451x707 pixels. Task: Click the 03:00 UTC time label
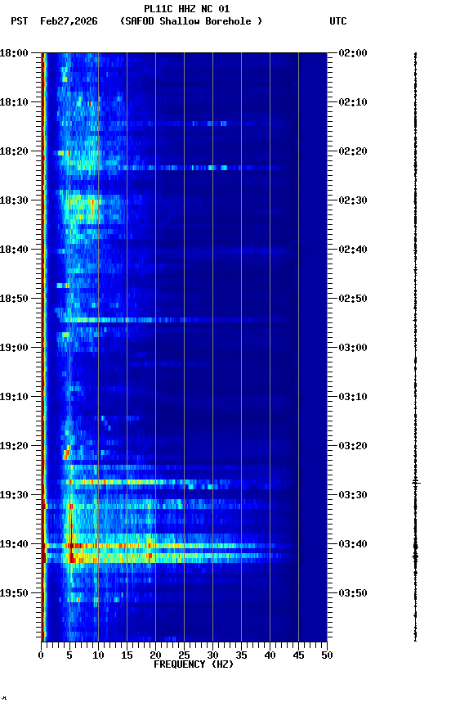(x=353, y=348)
